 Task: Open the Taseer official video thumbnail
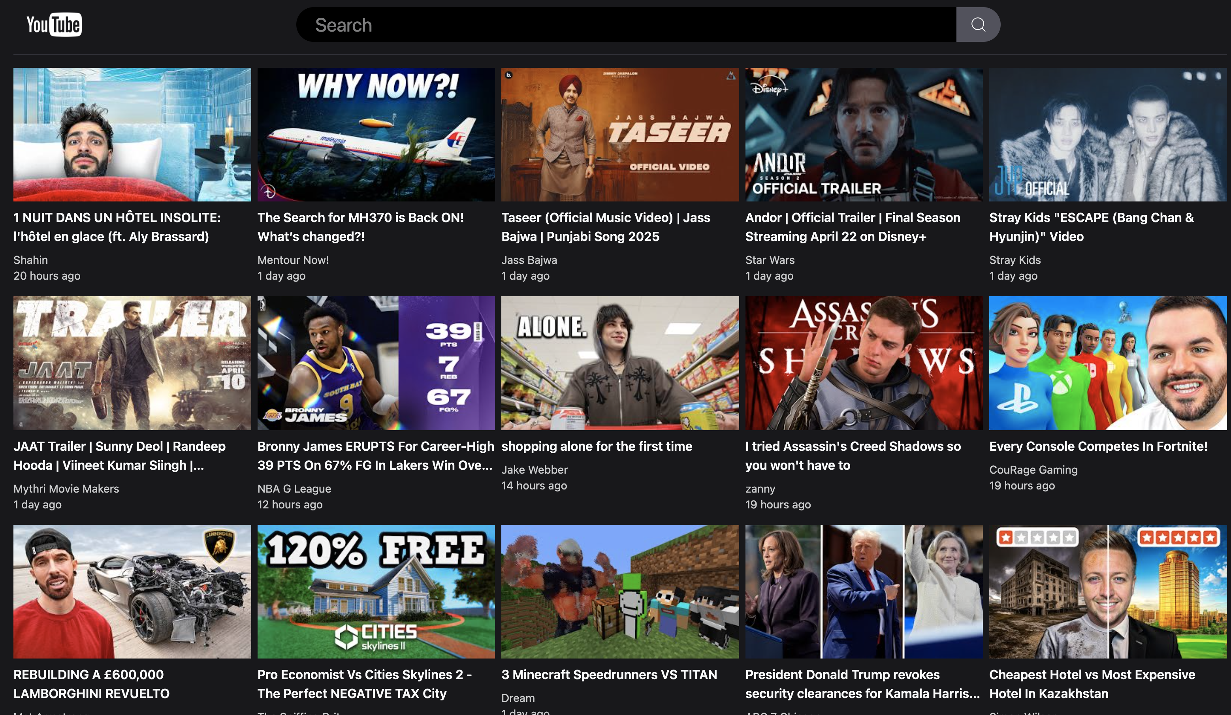point(620,134)
